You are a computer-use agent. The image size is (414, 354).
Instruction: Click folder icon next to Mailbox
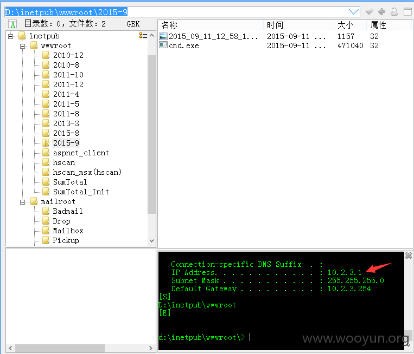tap(46, 231)
